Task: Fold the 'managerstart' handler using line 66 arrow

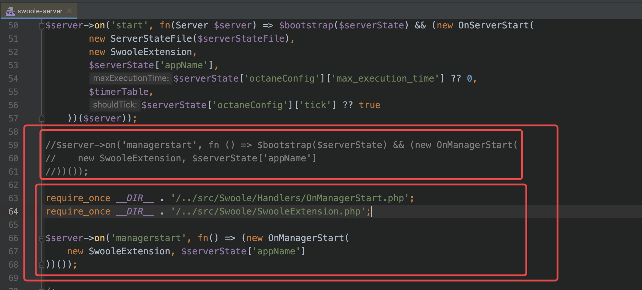Action: pyautogui.click(x=41, y=238)
